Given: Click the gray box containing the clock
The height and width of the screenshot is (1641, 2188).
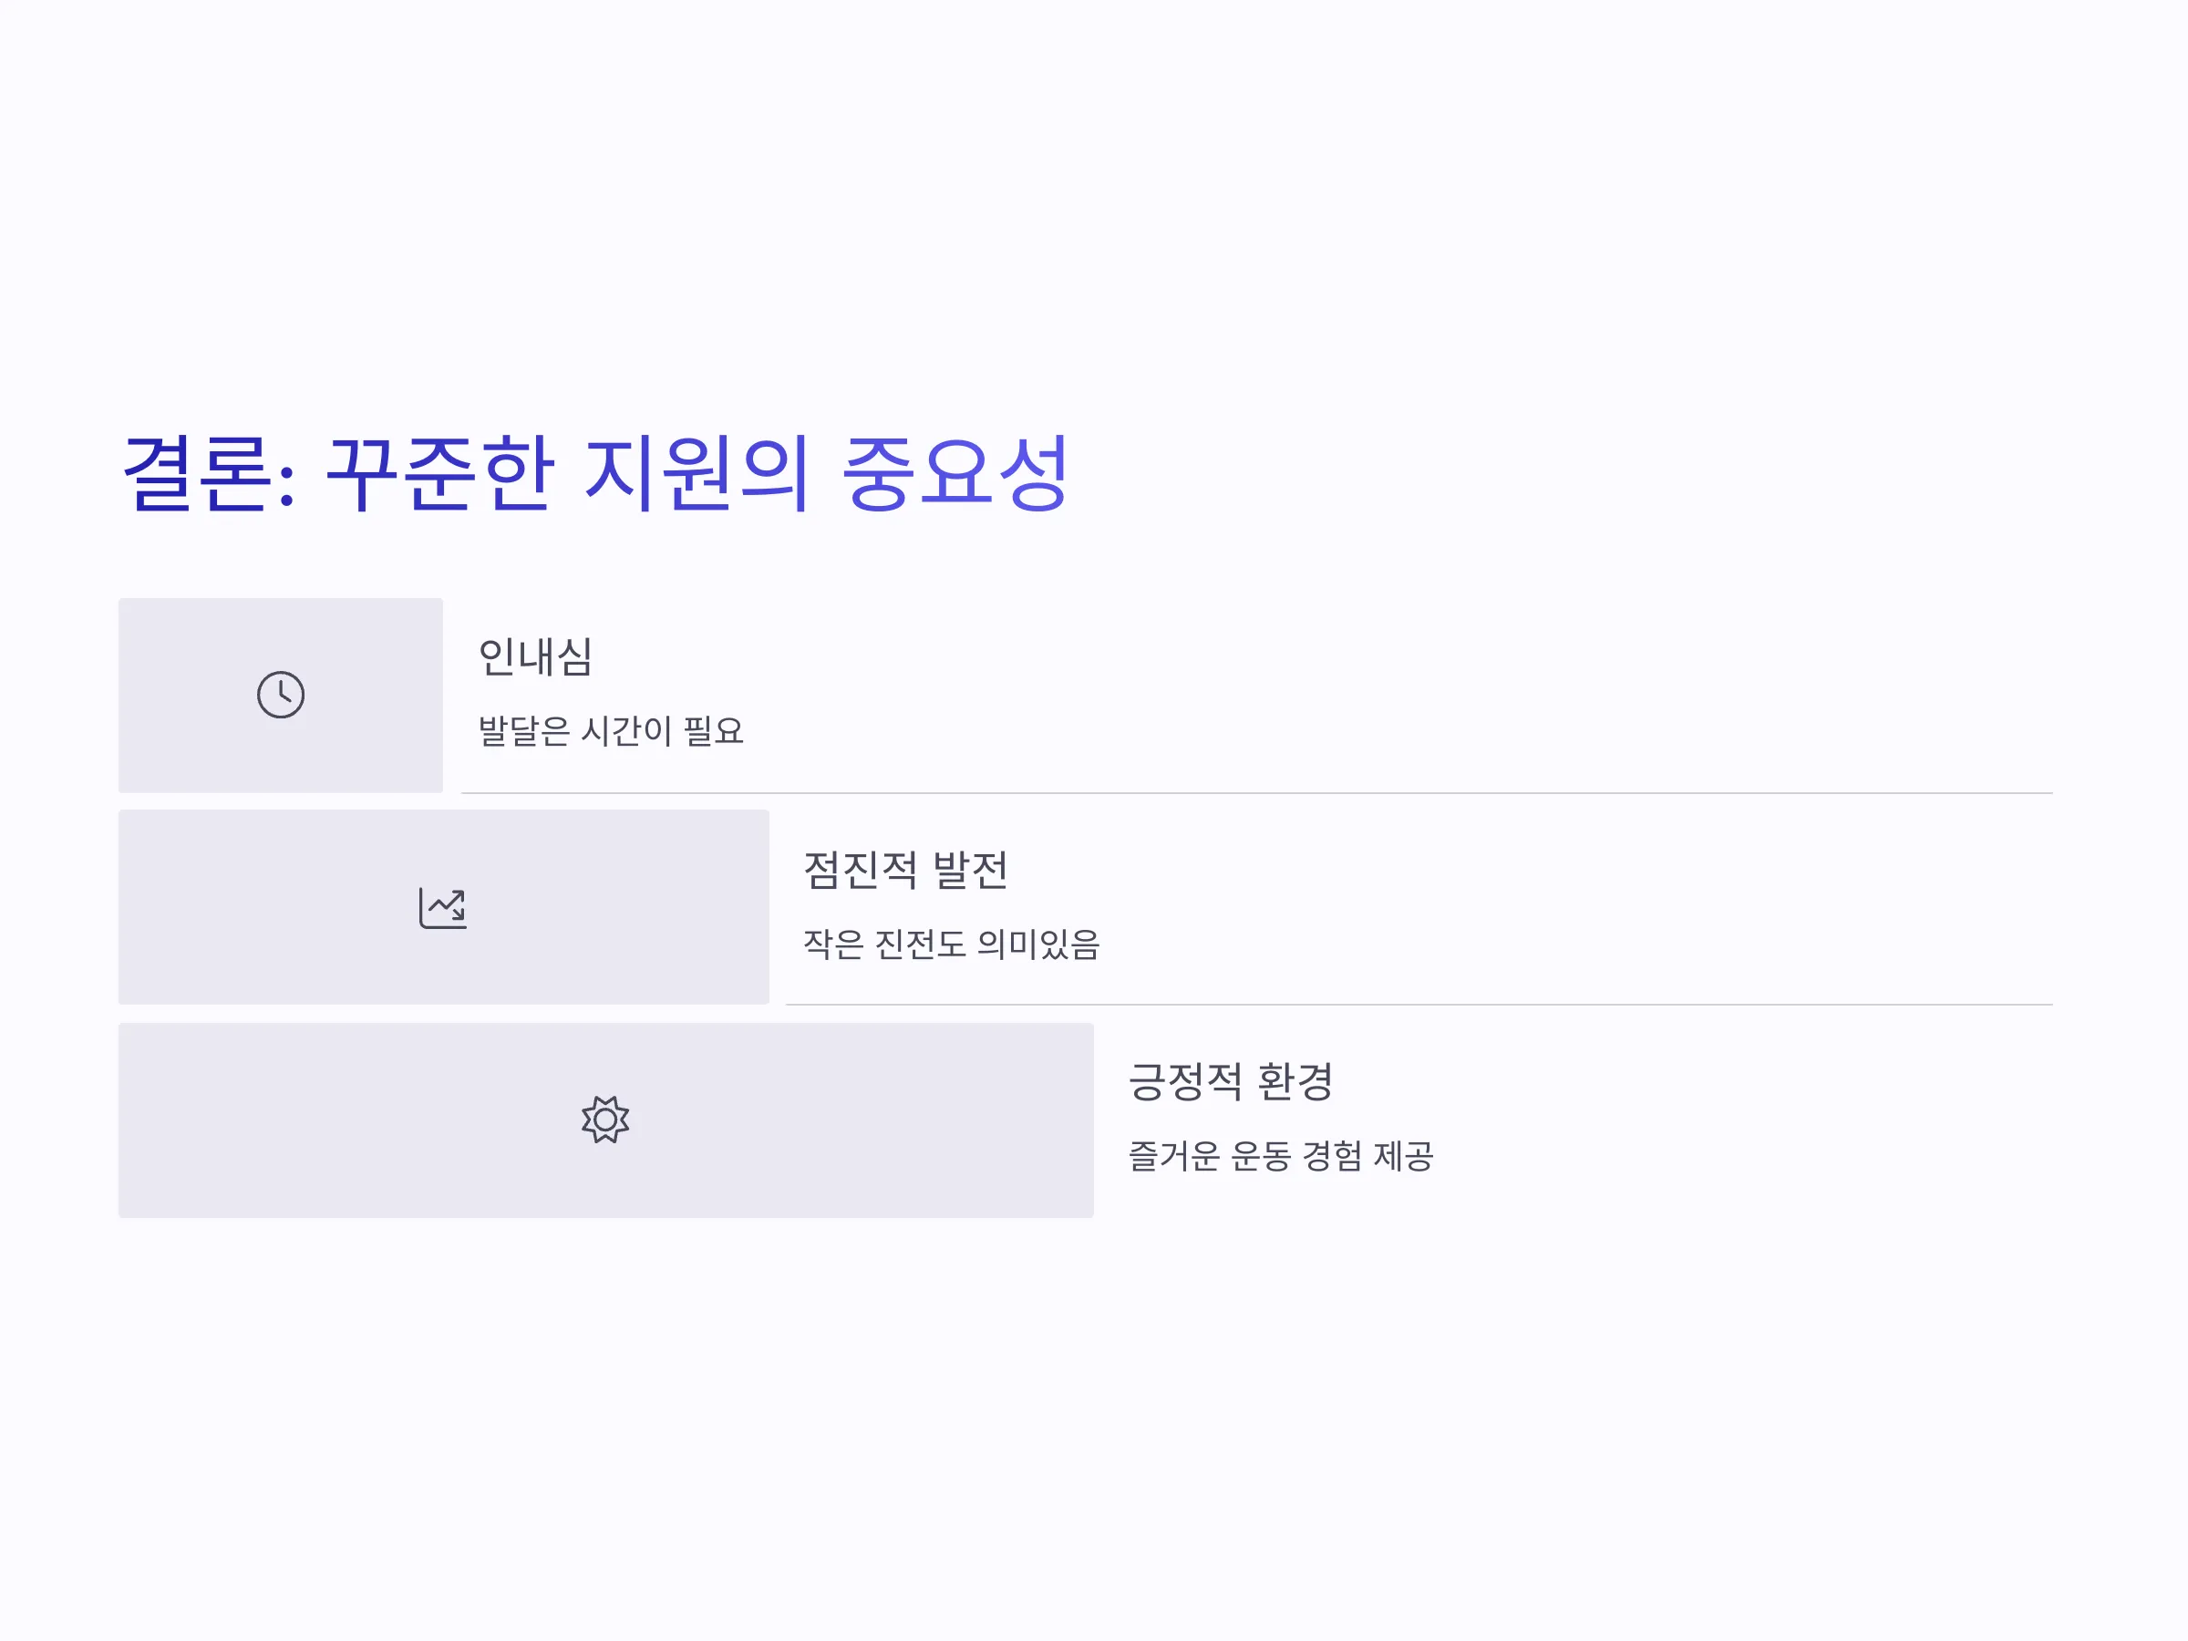Looking at the screenshot, I should (281, 695).
